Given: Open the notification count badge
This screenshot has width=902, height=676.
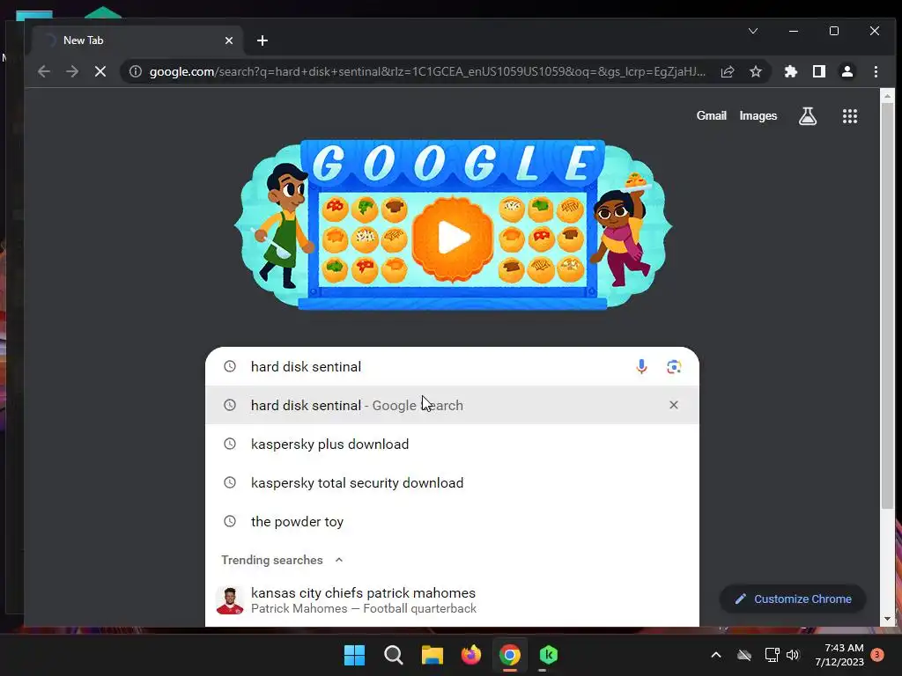Looking at the screenshot, I should 877,655.
